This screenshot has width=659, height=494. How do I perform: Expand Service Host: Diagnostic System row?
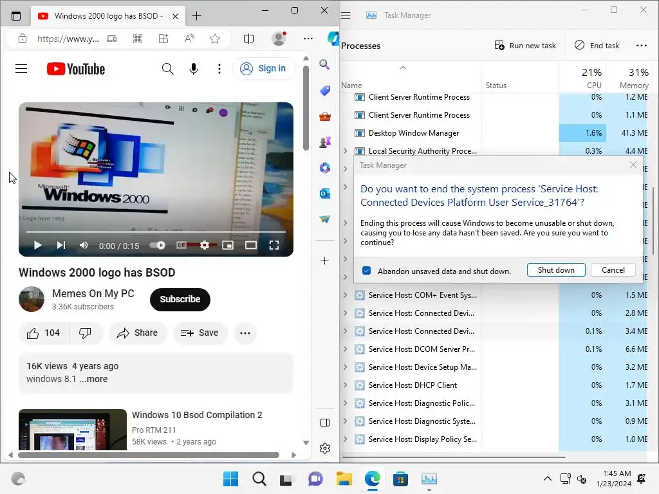pyautogui.click(x=346, y=421)
